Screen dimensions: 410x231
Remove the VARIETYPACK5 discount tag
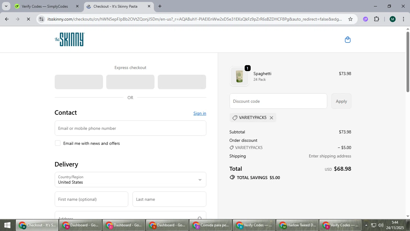(x=271, y=118)
